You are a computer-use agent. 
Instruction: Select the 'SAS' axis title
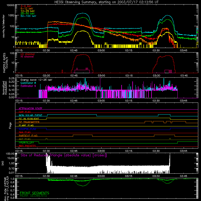coord(3,163)
